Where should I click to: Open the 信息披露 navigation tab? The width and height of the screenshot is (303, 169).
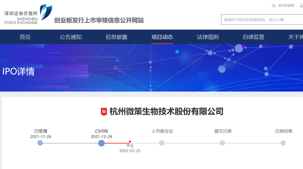pyautogui.click(x=116, y=37)
